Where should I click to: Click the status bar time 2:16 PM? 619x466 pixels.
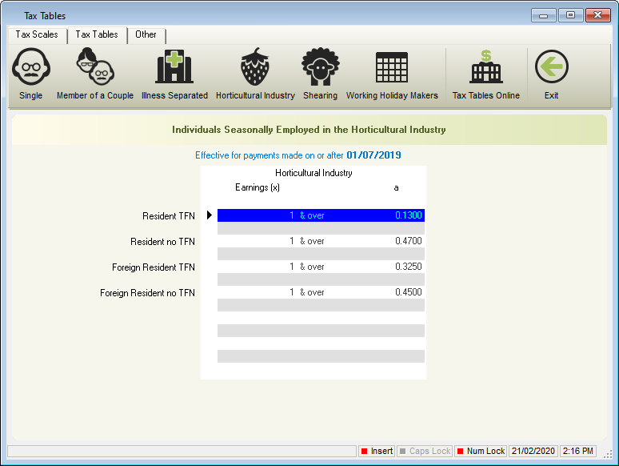[x=578, y=451]
